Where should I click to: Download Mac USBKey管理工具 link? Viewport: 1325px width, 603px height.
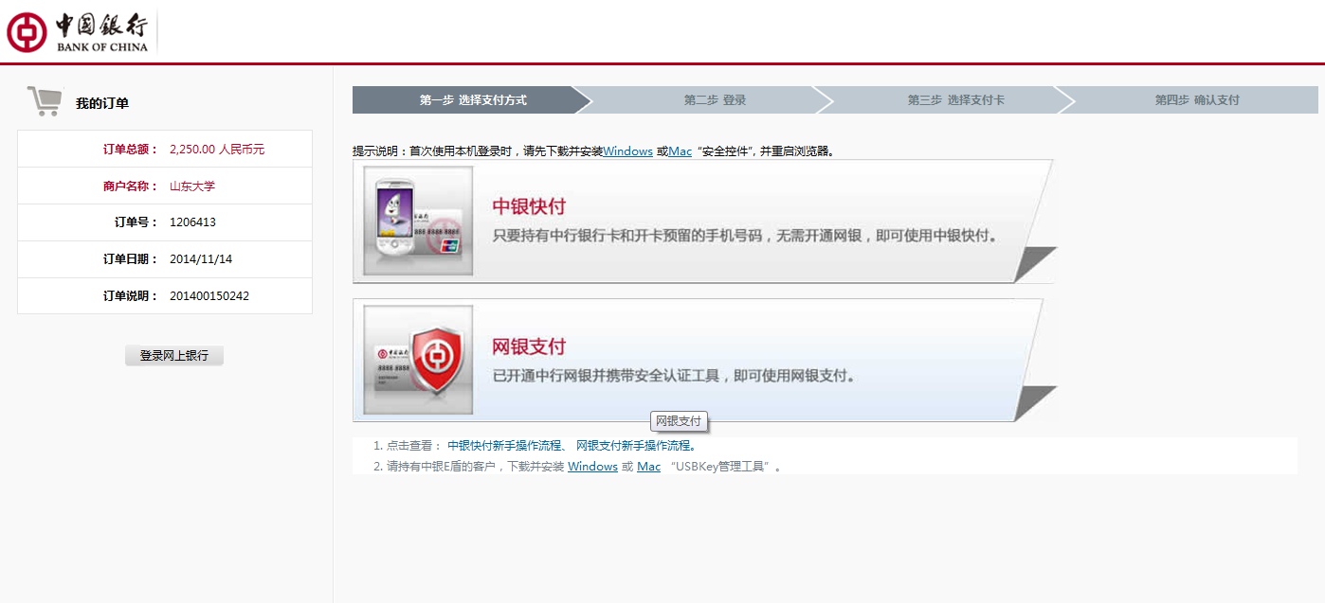coord(648,467)
